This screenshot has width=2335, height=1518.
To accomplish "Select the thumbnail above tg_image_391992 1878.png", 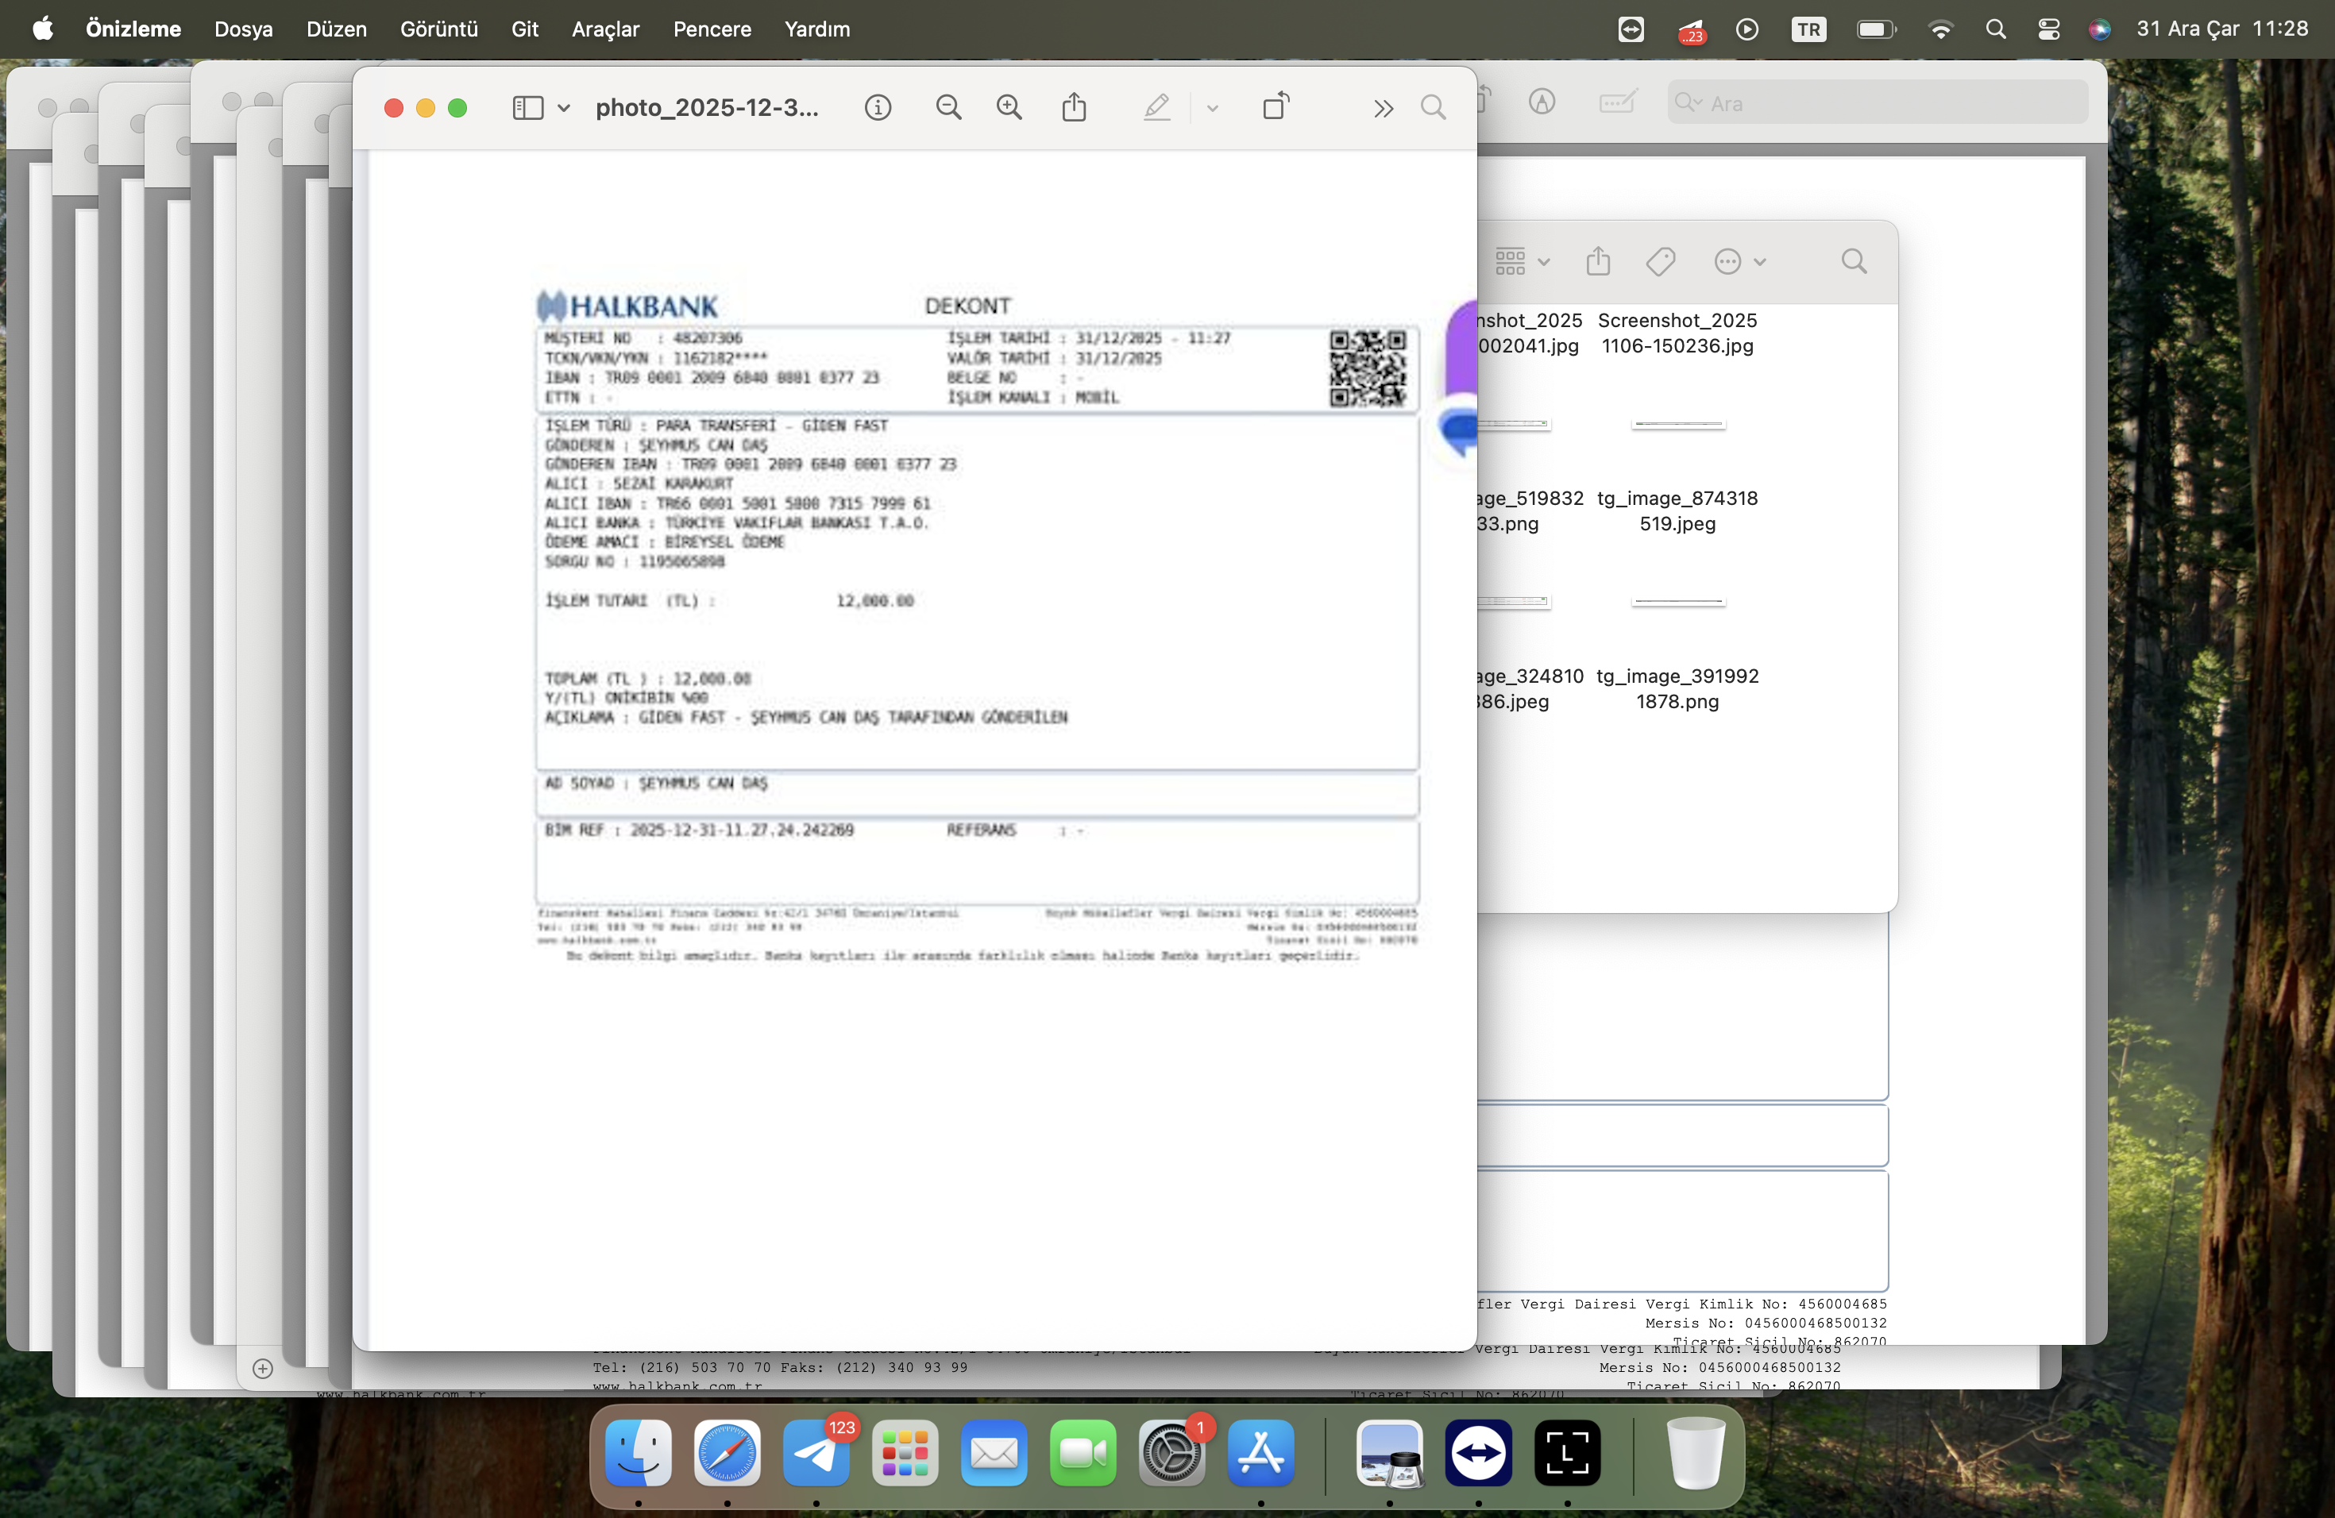I will click(x=1677, y=601).
